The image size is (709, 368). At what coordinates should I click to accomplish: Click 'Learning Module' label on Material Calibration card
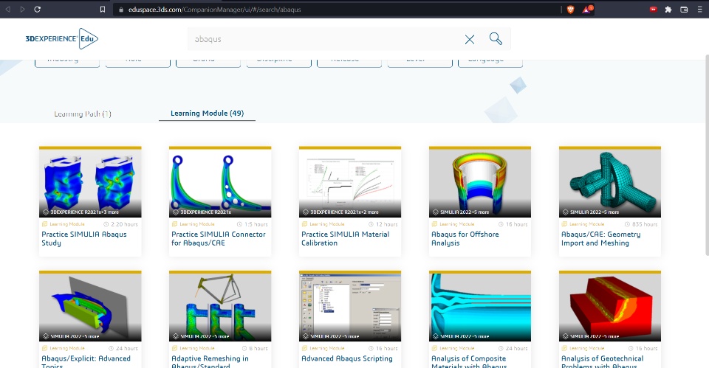click(327, 224)
